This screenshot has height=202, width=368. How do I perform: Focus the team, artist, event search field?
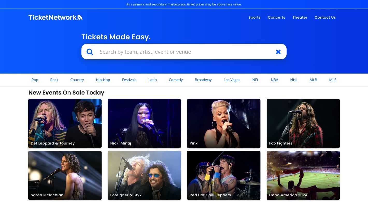coord(184,52)
